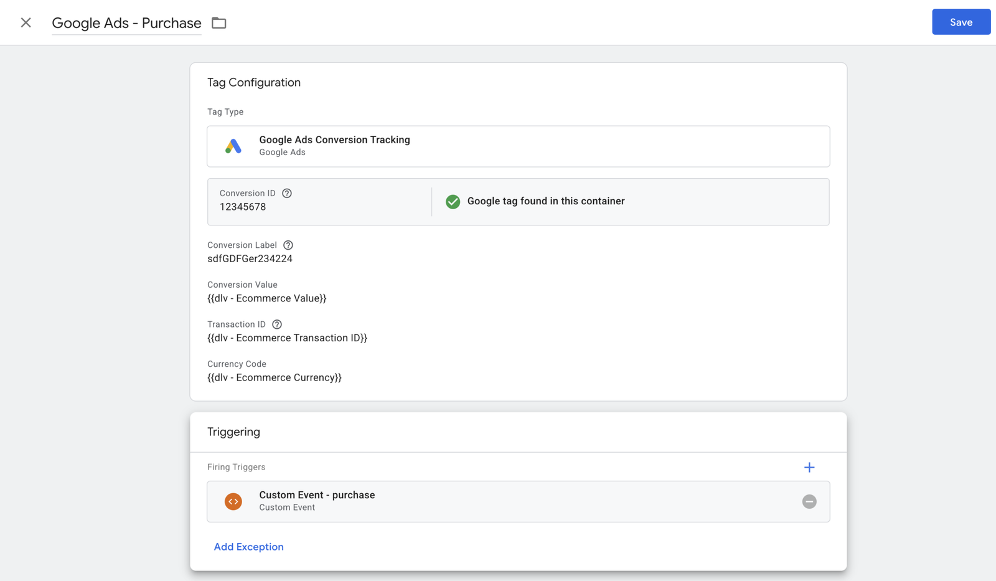The image size is (996, 581).
Task: Click the Add Exception link
Action: [x=248, y=547]
